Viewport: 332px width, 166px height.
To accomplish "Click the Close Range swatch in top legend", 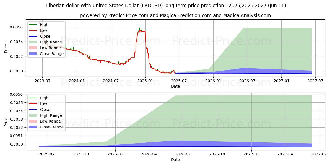I will click(33, 54).
